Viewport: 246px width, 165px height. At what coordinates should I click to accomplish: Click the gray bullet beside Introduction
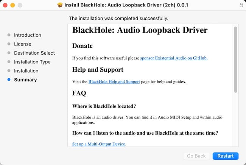point(9,35)
